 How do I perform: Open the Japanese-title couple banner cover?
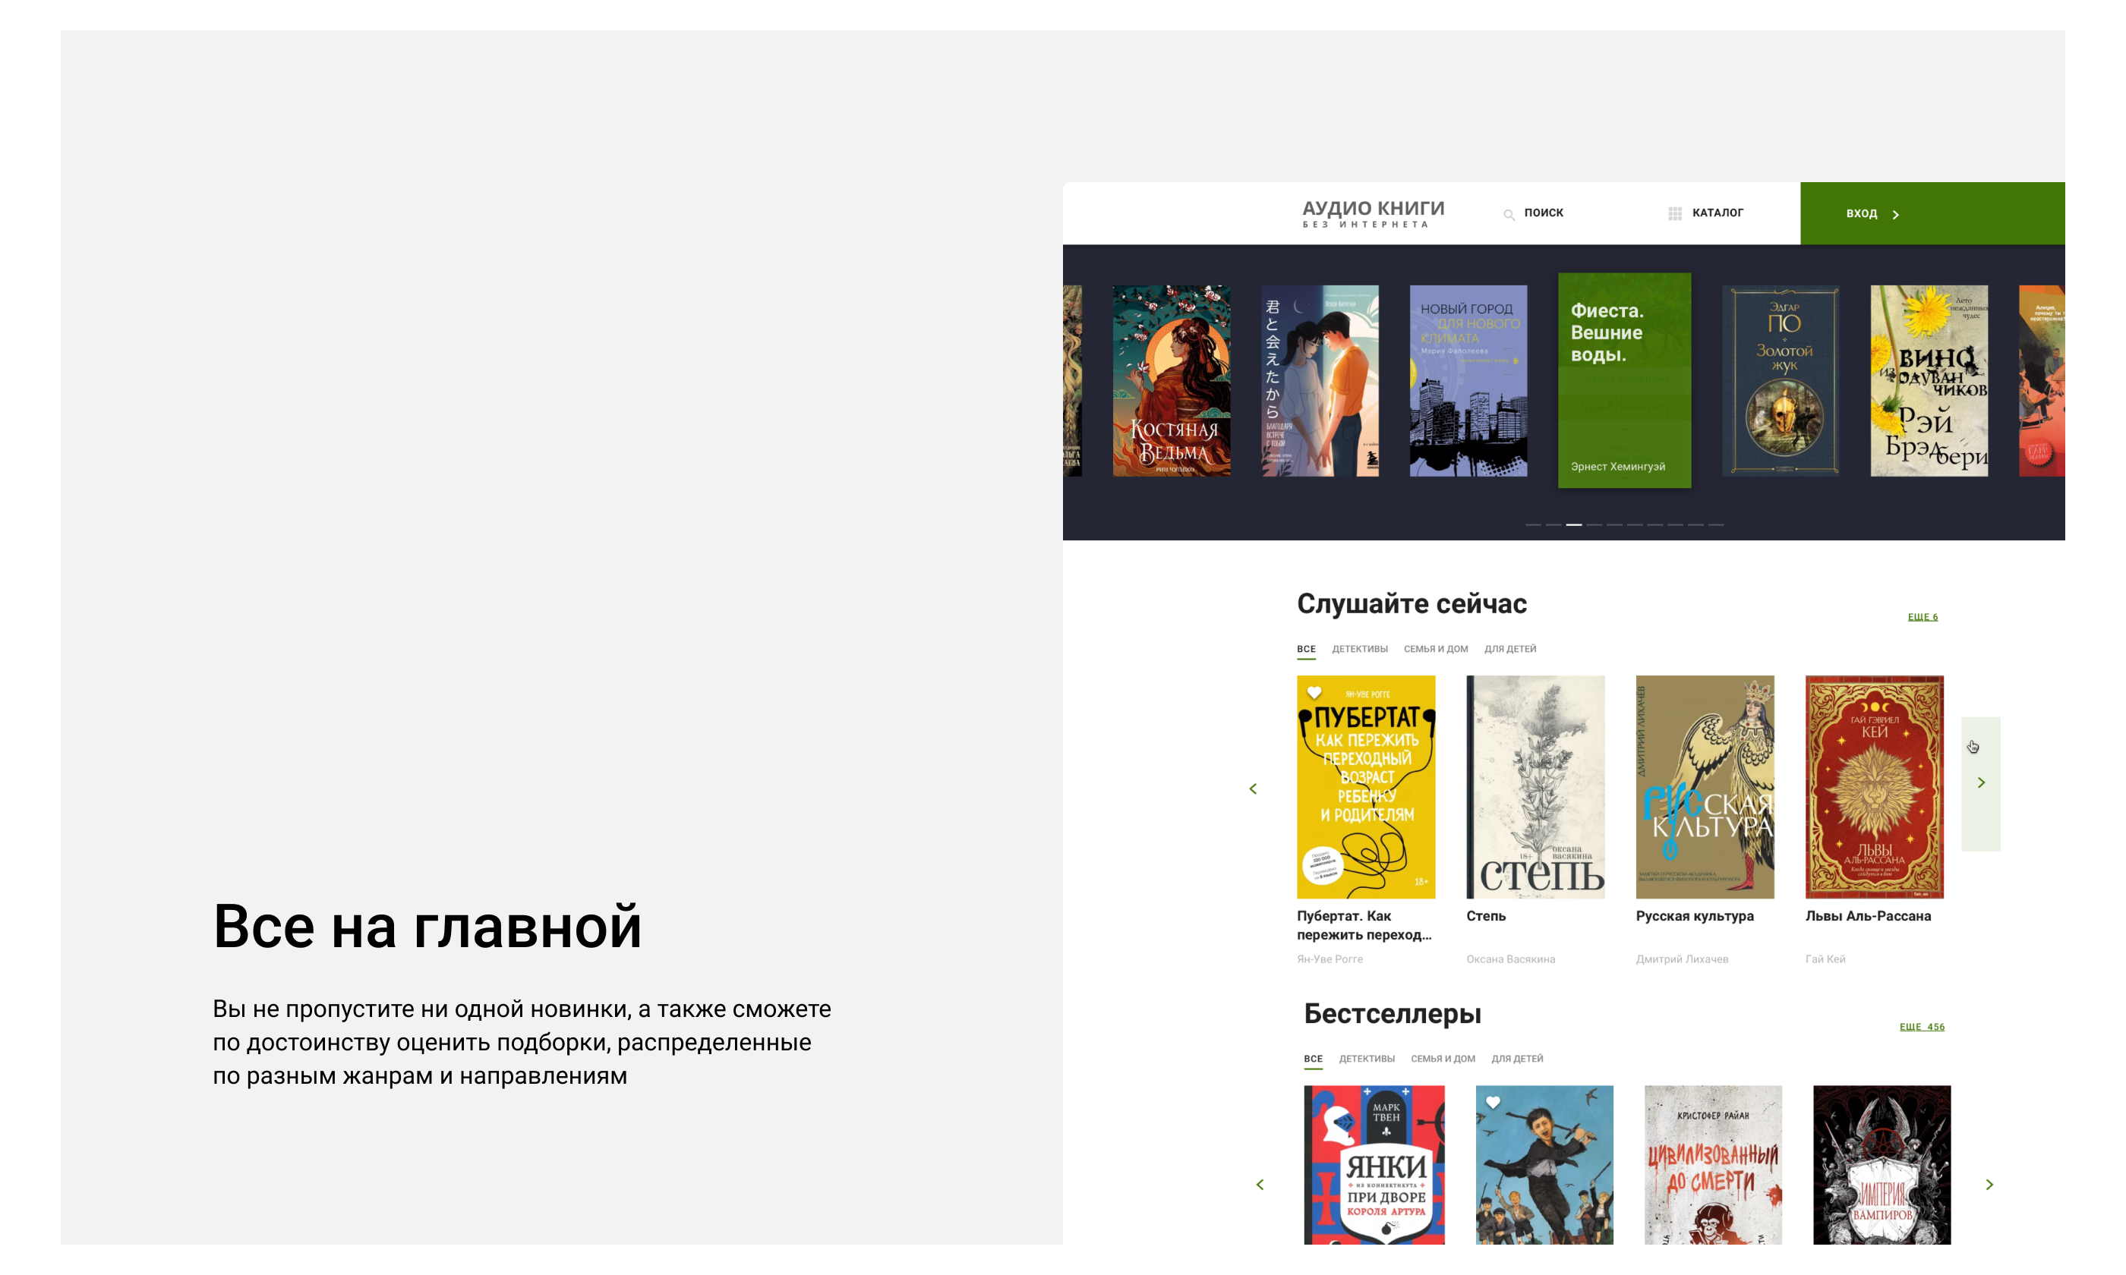pyautogui.click(x=1320, y=381)
